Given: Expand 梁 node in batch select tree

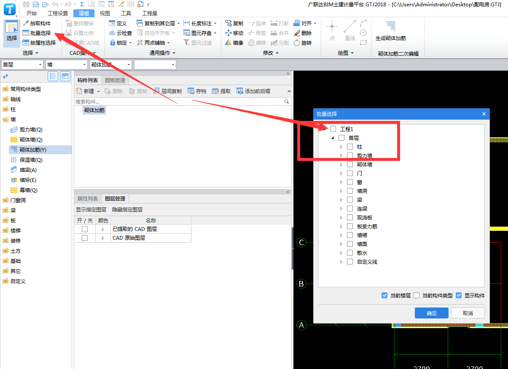Looking at the screenshot, I should coord(341,200).
